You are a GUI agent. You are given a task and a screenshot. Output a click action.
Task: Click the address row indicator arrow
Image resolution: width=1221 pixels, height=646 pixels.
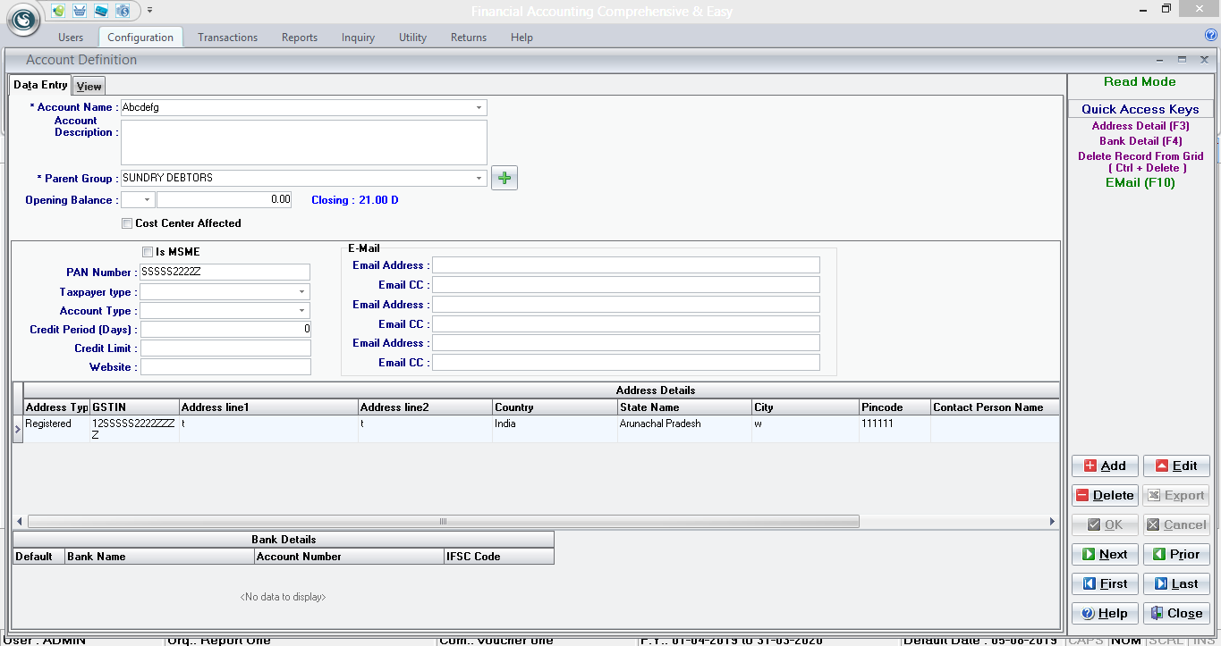coord(18,429)
